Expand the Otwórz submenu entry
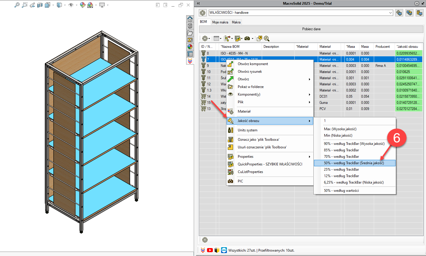 (270, 79)
